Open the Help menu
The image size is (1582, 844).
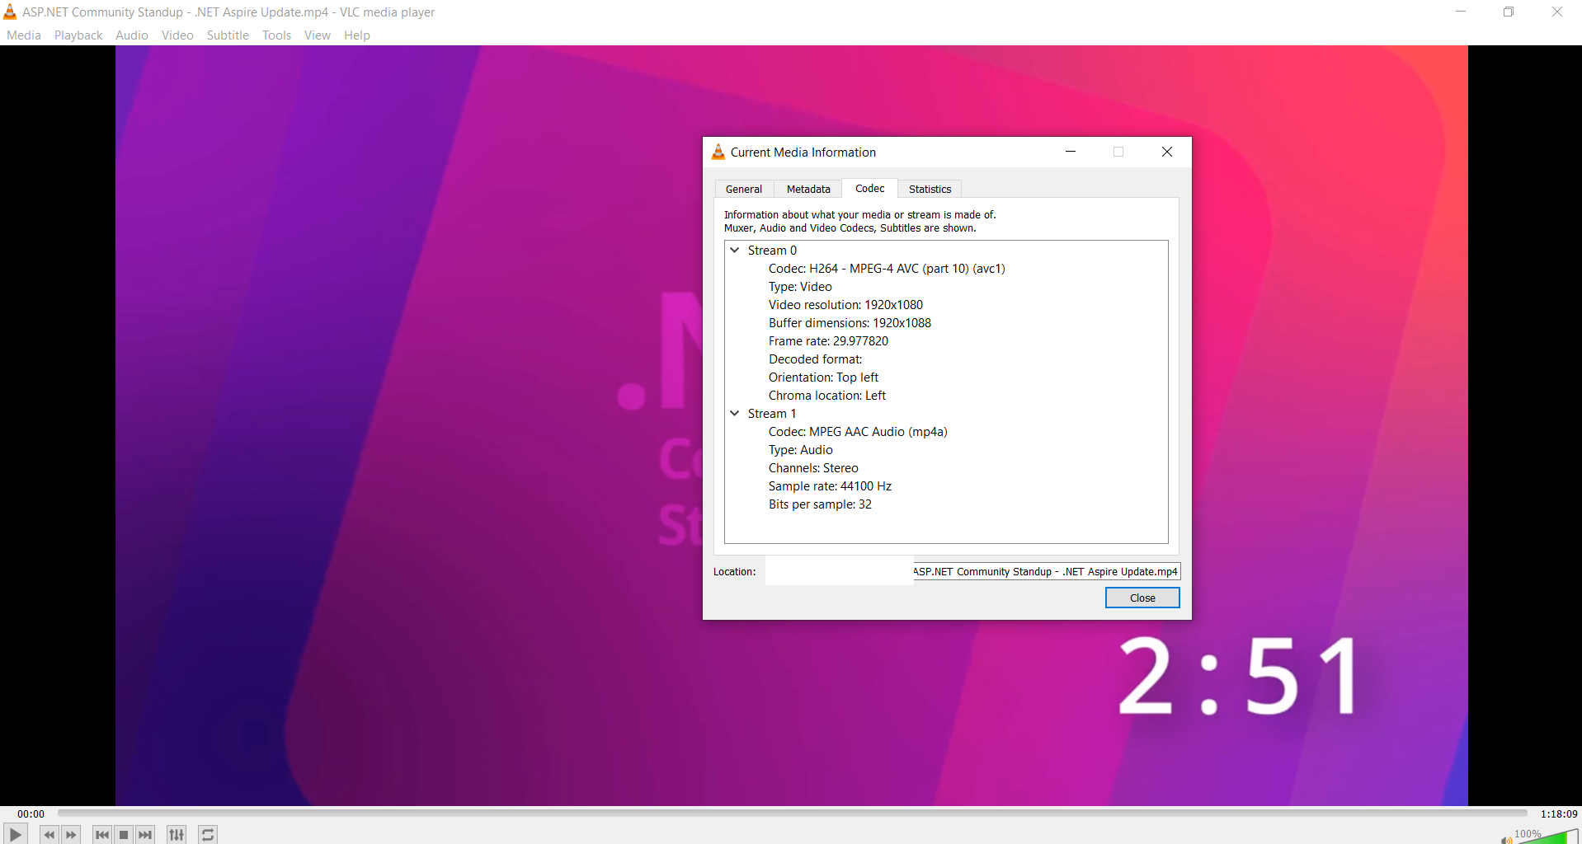[x=357, y=35]
